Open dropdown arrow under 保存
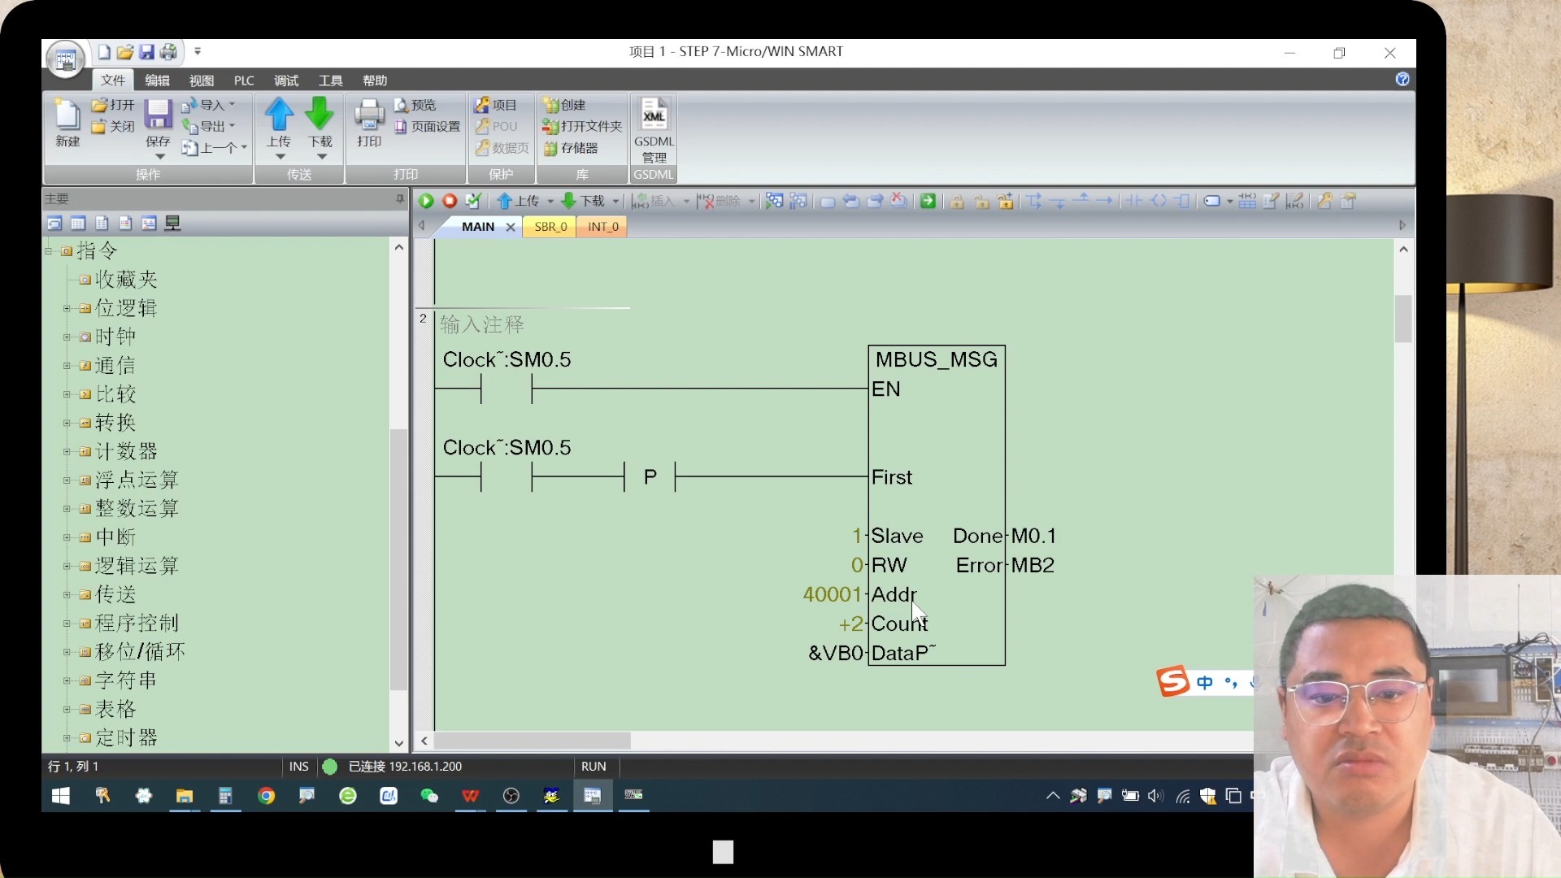 click(x=159, y=156)
